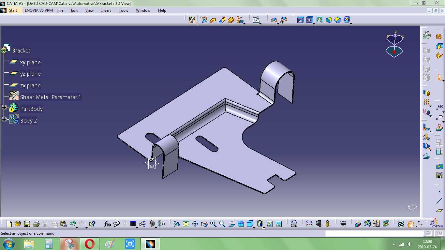Select the xy plane in tree

[30, 62]
